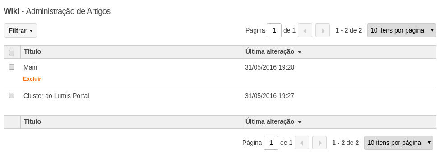Check the Cluster do Lumis Portal checkbox
440x163 pixels.
[12, 95]
